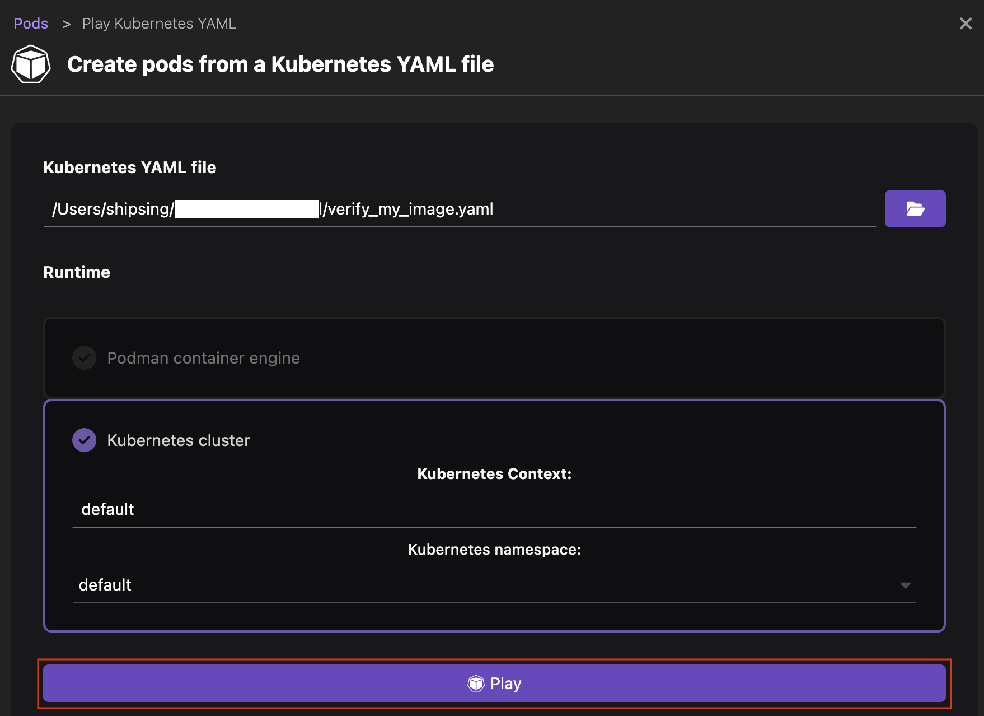Screen dimensions: 984x716
Task: Click the Kubernetes YAML file path field
Action: (459, 209)
